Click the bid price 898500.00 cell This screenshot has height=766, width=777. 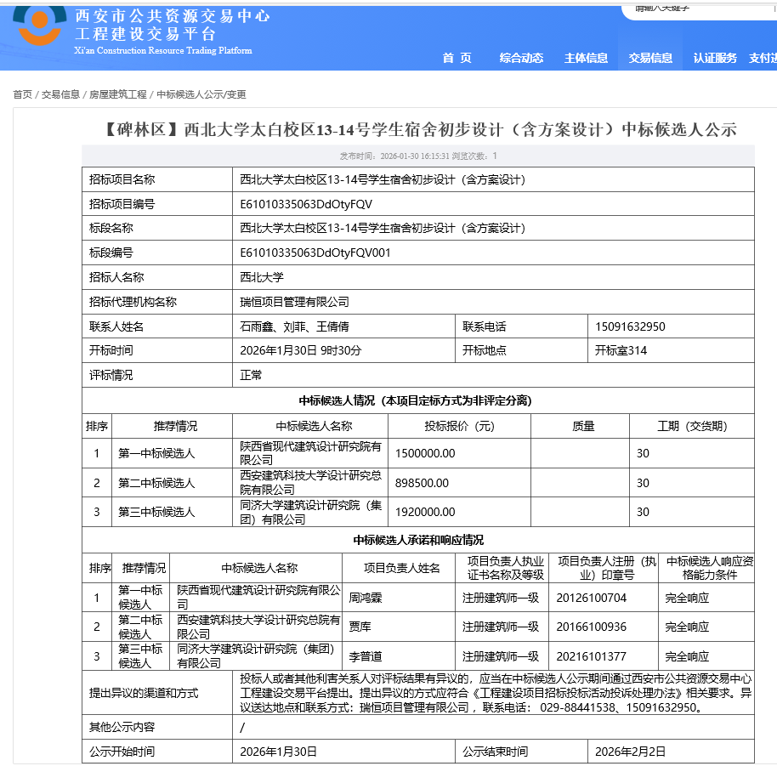[423, 483]
